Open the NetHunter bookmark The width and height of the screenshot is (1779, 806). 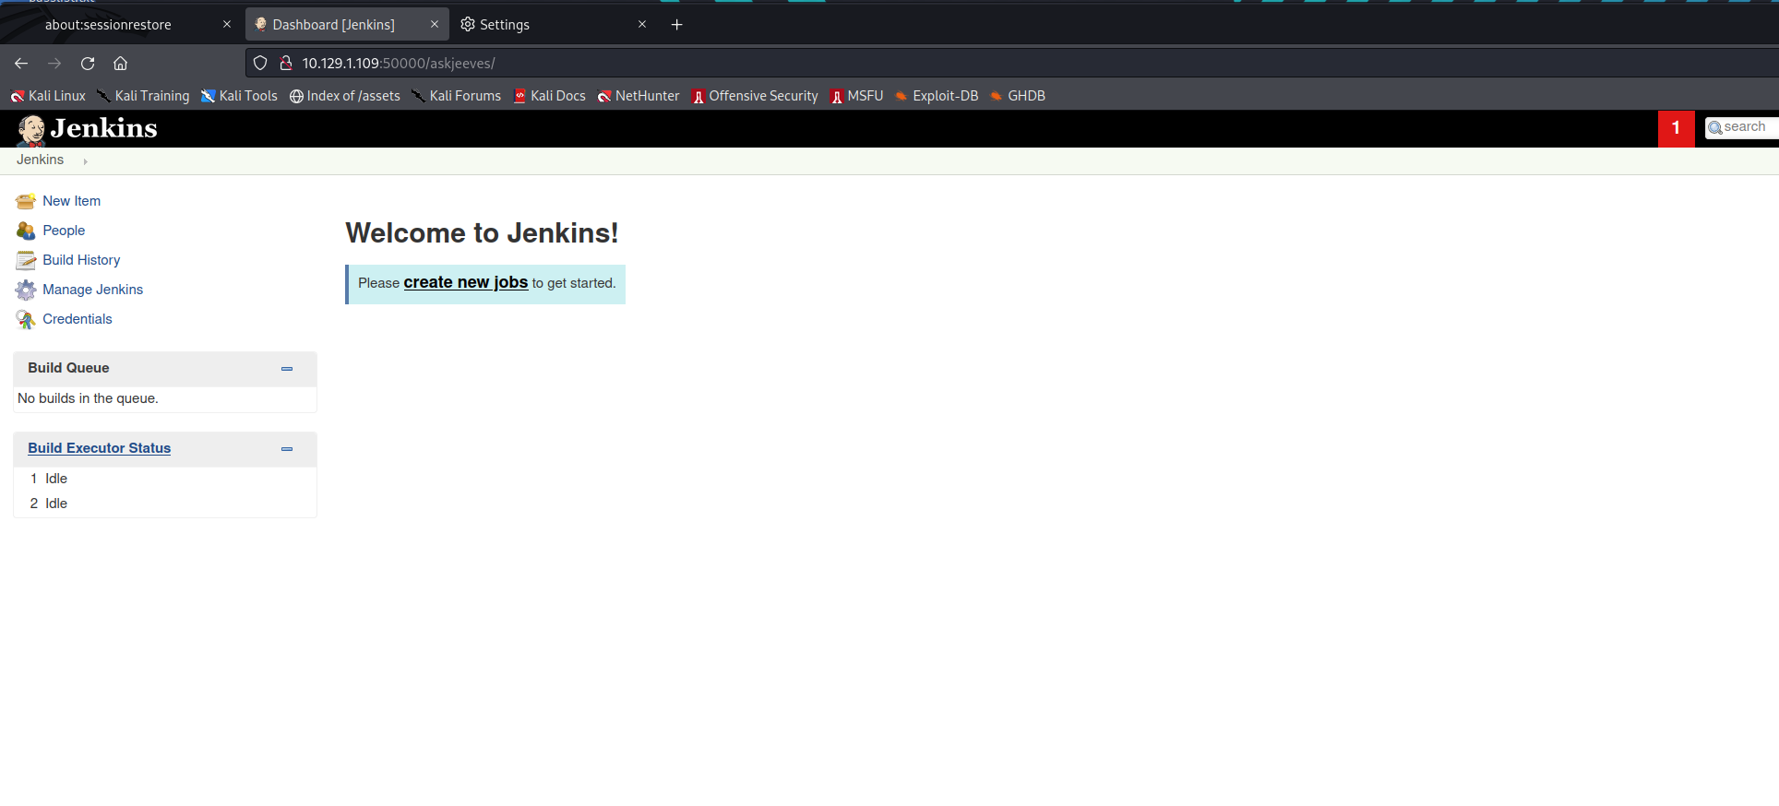(639, 96)
